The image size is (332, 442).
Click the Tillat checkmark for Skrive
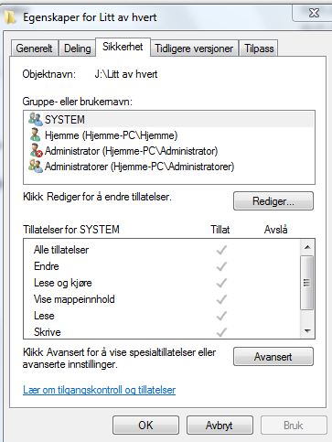(221, 332)
